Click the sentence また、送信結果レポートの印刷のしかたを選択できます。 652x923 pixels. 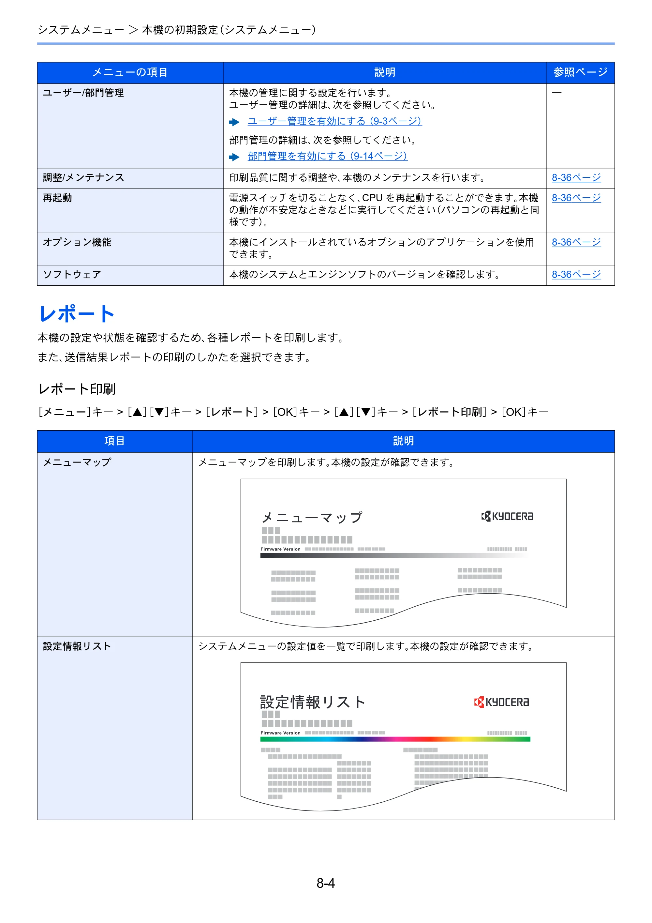pyautogui.click(x=174, y=357)
